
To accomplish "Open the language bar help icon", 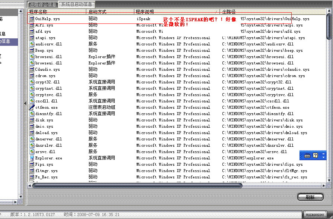I will point(315,155).
